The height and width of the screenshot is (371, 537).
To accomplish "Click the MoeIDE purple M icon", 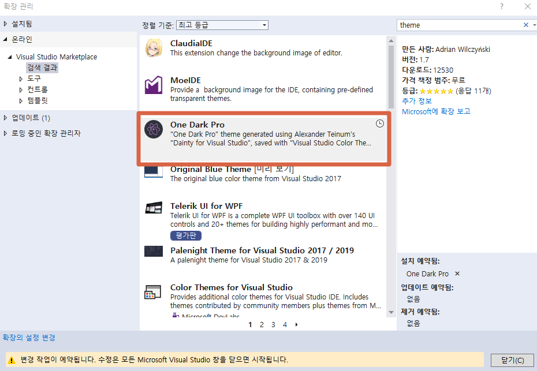I will pos(154,85).
